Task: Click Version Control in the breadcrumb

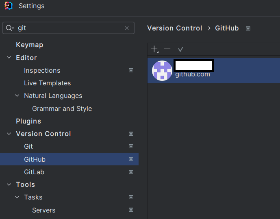Action: pyautogui.click(x=175, y=28)
